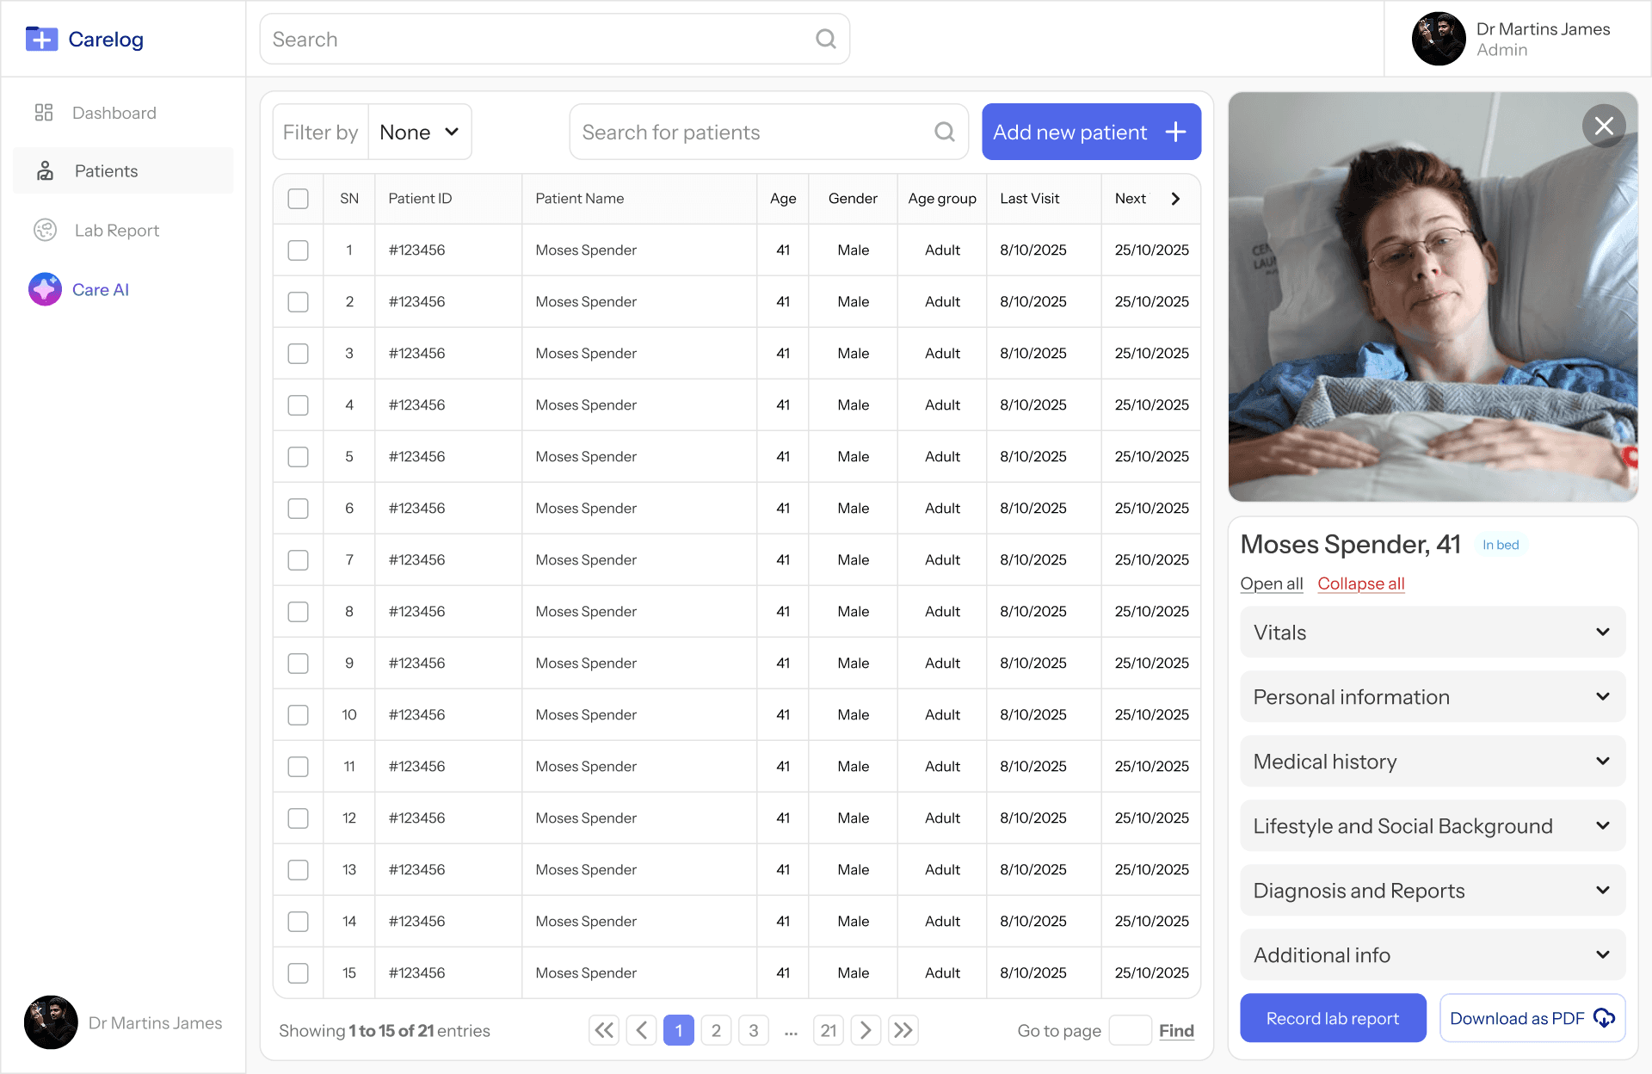Check the box for row 3

[299, 354]
